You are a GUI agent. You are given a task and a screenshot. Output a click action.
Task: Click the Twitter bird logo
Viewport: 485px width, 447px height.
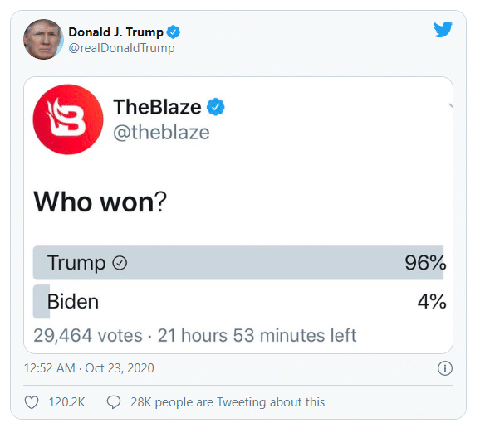(x=443, y=29)
